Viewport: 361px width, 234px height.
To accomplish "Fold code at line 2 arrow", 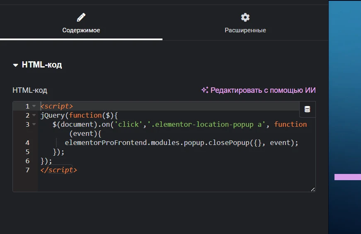I will [x=34, y=115].
